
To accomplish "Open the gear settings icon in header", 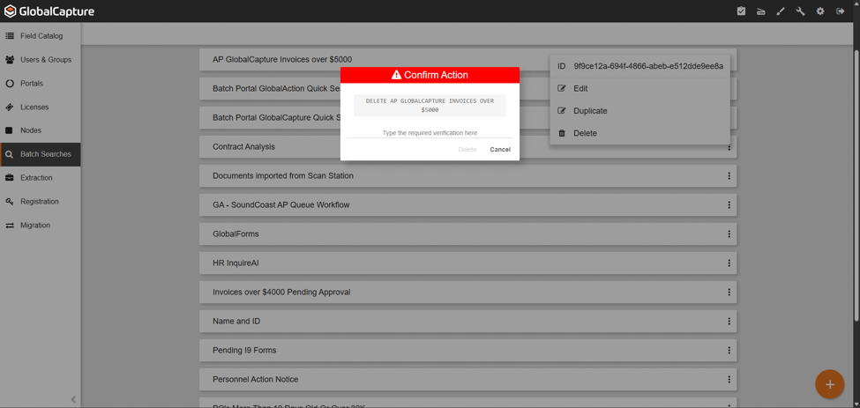I will (x=820, y=11).
